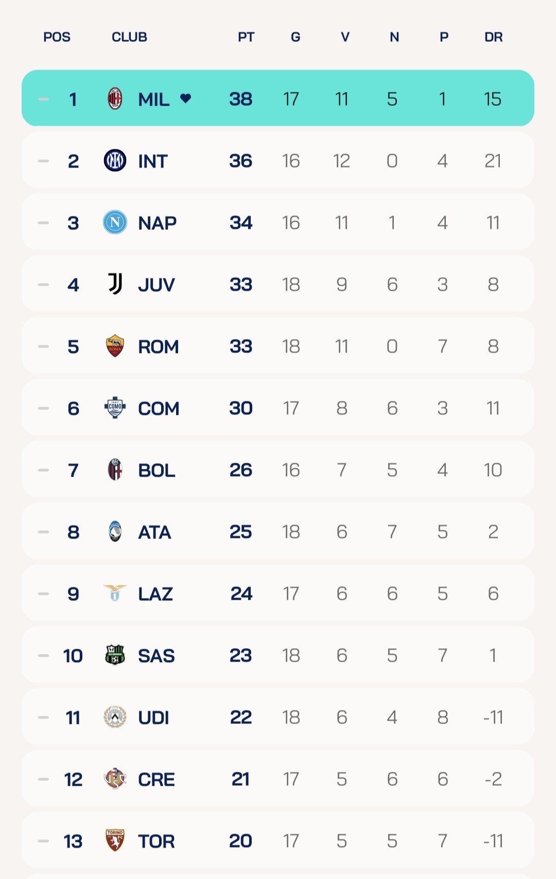Click the Sassuolo club crest
The image size is (556, 879).
pyautogui.click(x=115, y=655)
